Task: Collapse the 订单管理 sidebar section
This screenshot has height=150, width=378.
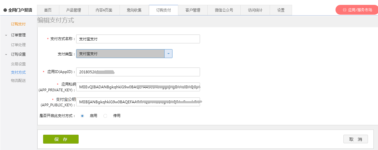Action: click(6, 35)
